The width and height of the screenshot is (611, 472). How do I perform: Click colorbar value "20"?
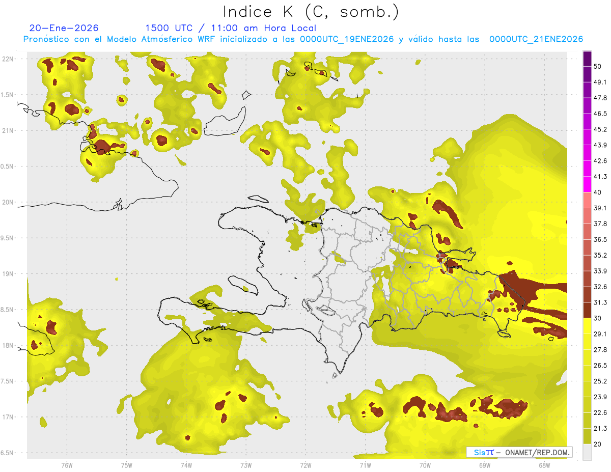coord(598,445)
